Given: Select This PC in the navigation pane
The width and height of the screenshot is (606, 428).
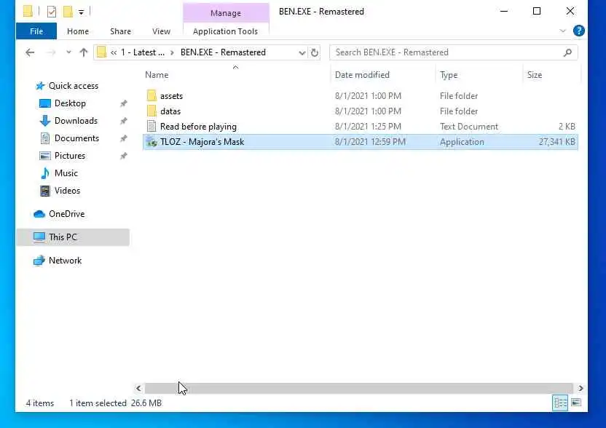Looking at the screenshot, I should coord(73,237).
